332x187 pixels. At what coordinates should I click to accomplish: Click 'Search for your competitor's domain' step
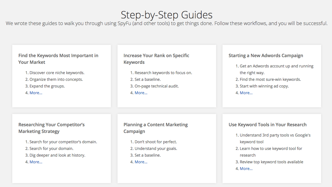click(x=63, y=142)
